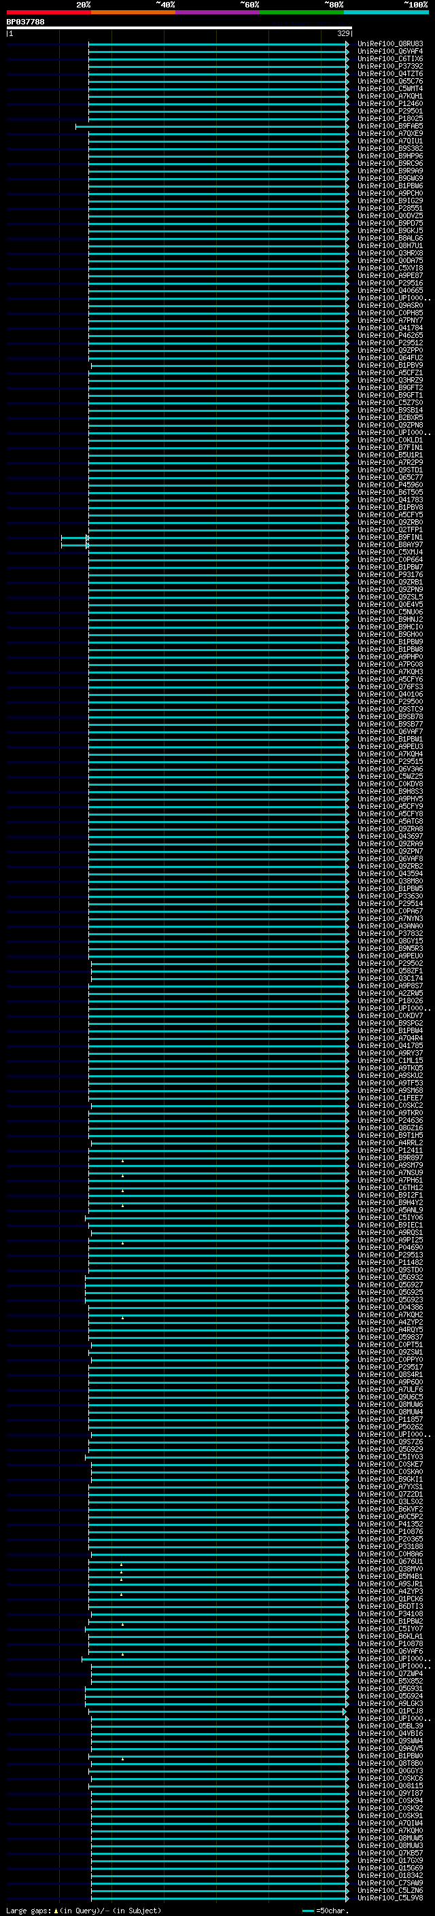Image resolution: width=435 pixels, height=1916 pixels.
Task: Select the UniRef100_C7SAW9 label
Action: (x=390, y=1883)
